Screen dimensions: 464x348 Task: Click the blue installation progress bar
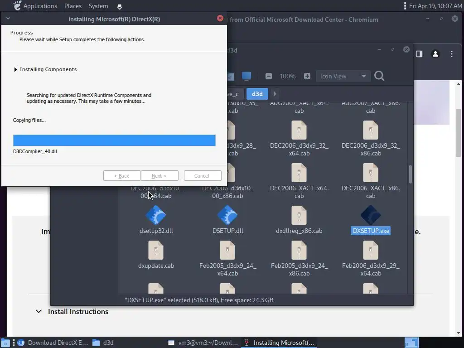click(x=114, y=140)
